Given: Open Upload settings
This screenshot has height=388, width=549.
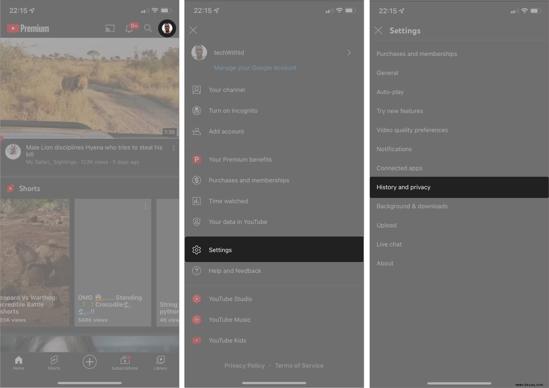Looking at the screenshot, I should [459, 226].
